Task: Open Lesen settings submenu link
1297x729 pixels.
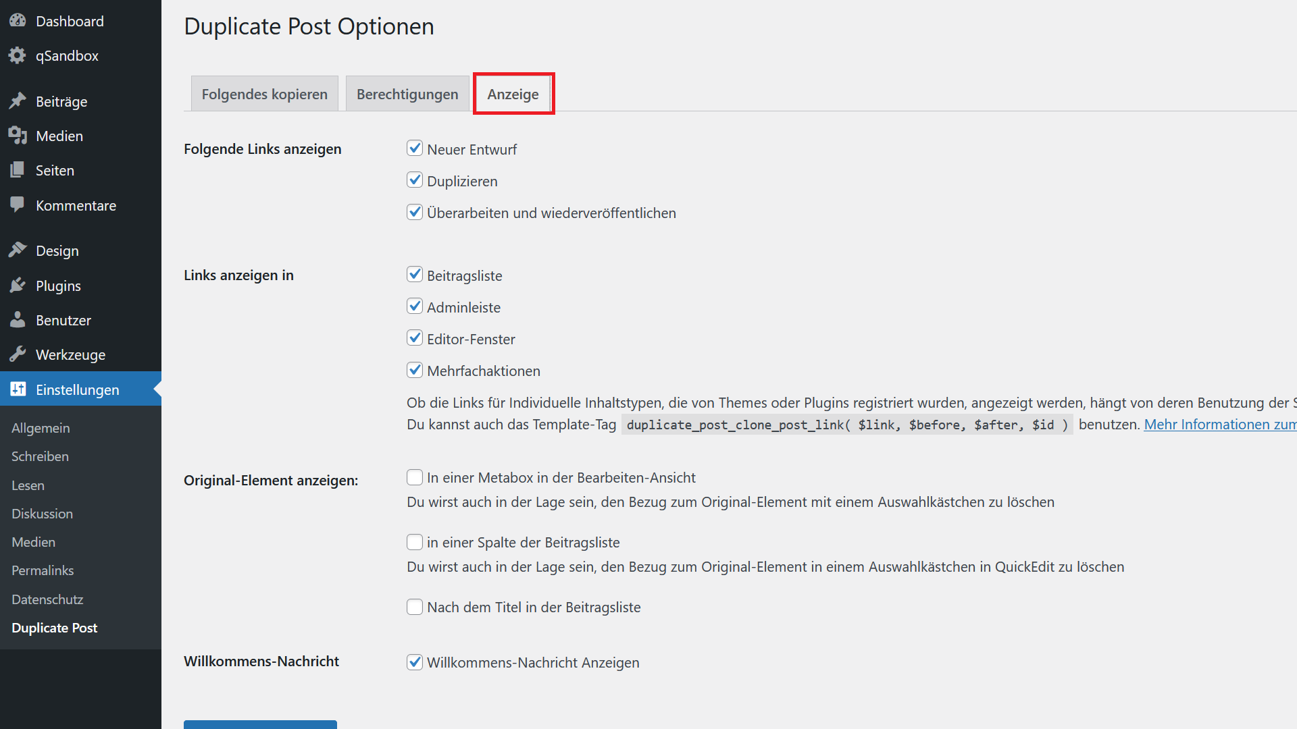Action: (28, 485)
